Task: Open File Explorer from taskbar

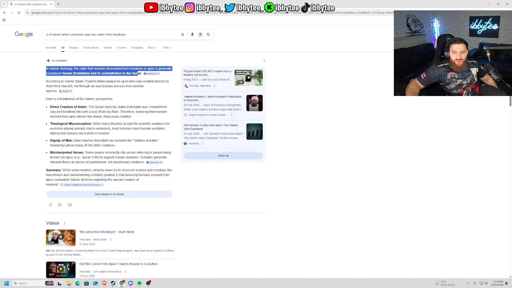Action: [69, 283]
